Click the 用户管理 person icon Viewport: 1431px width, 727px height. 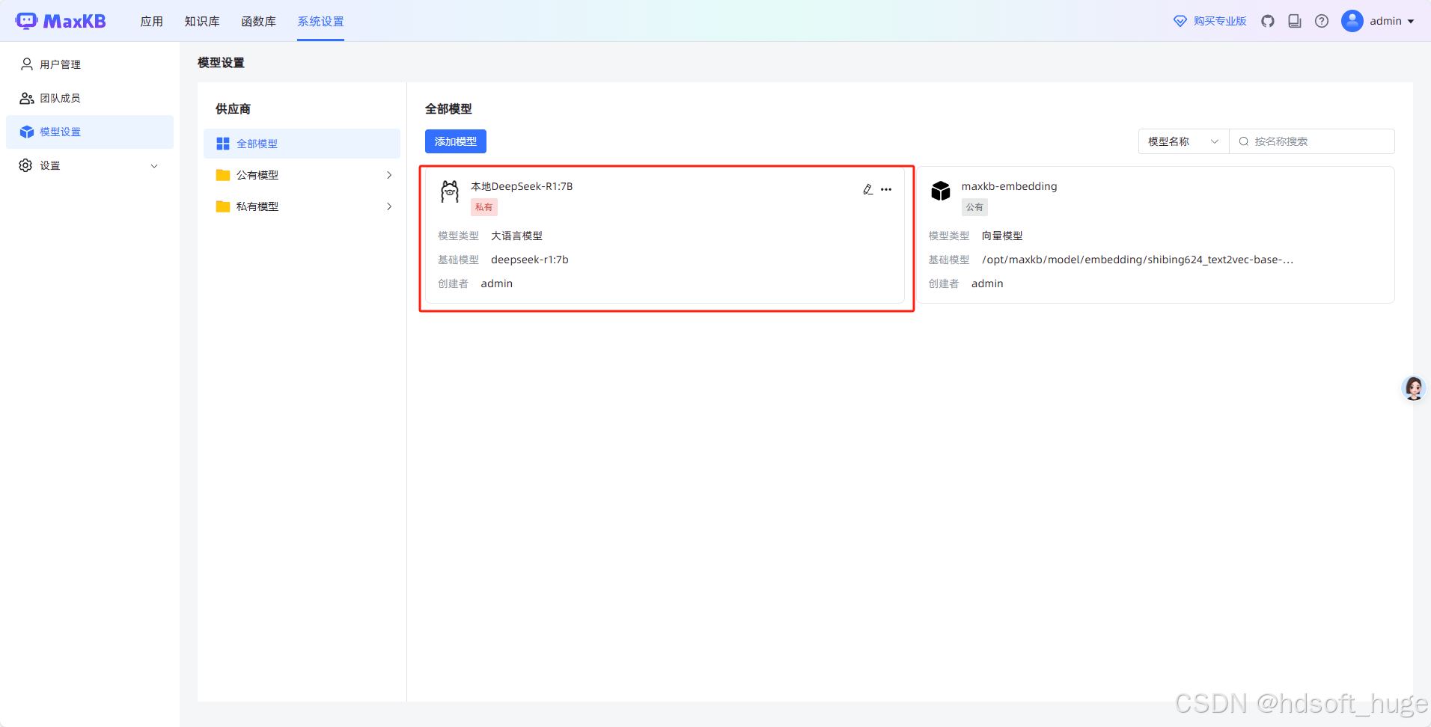tap(27, 64)
